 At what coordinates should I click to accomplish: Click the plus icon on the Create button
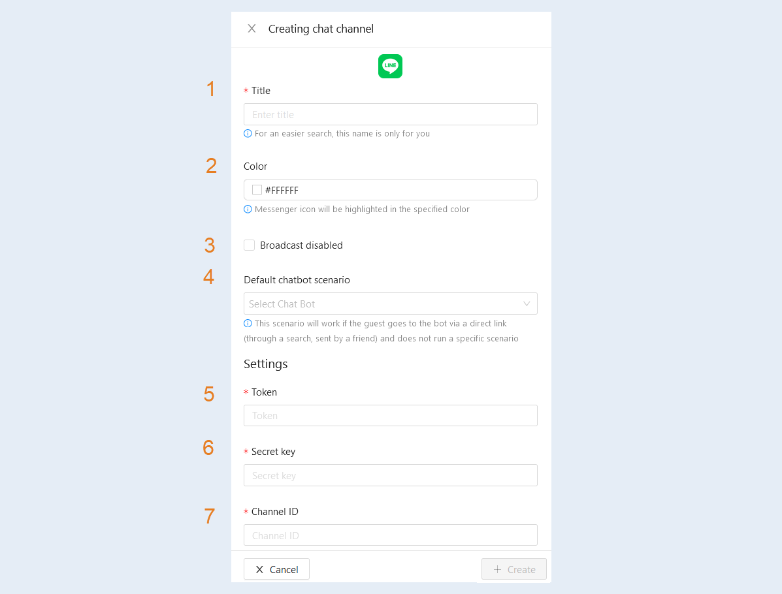pyautogui.click(x=497, y=569)
